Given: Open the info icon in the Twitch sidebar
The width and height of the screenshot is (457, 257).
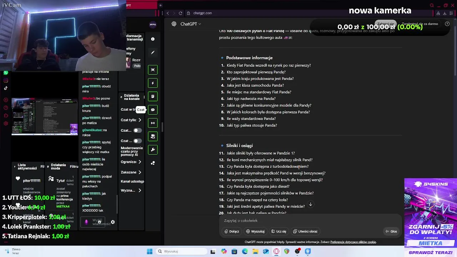Looking at the screenshot, I should 153,39.
